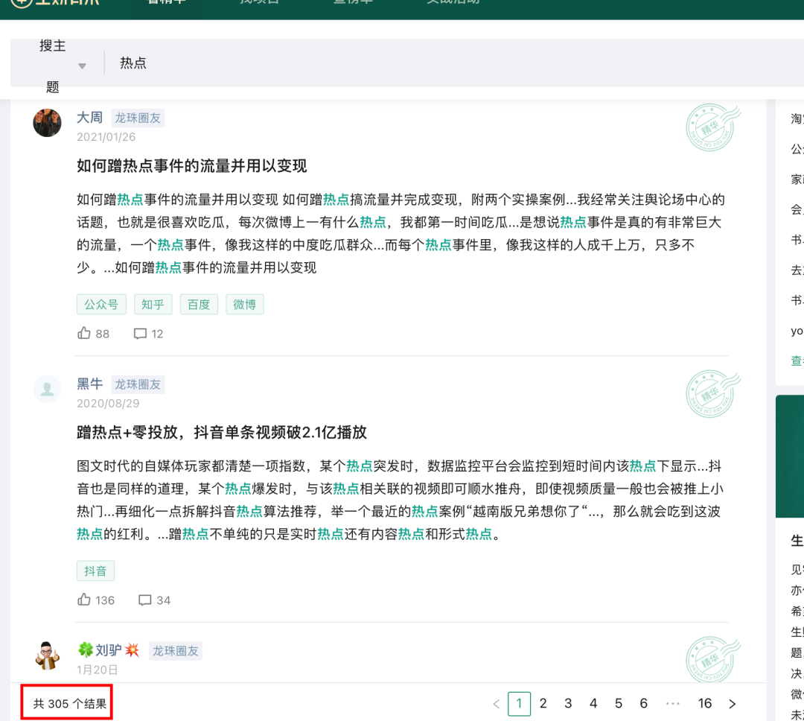Go to previous page arrow
Viewport: 804px width, 721px height.
[x=496, y=704]
